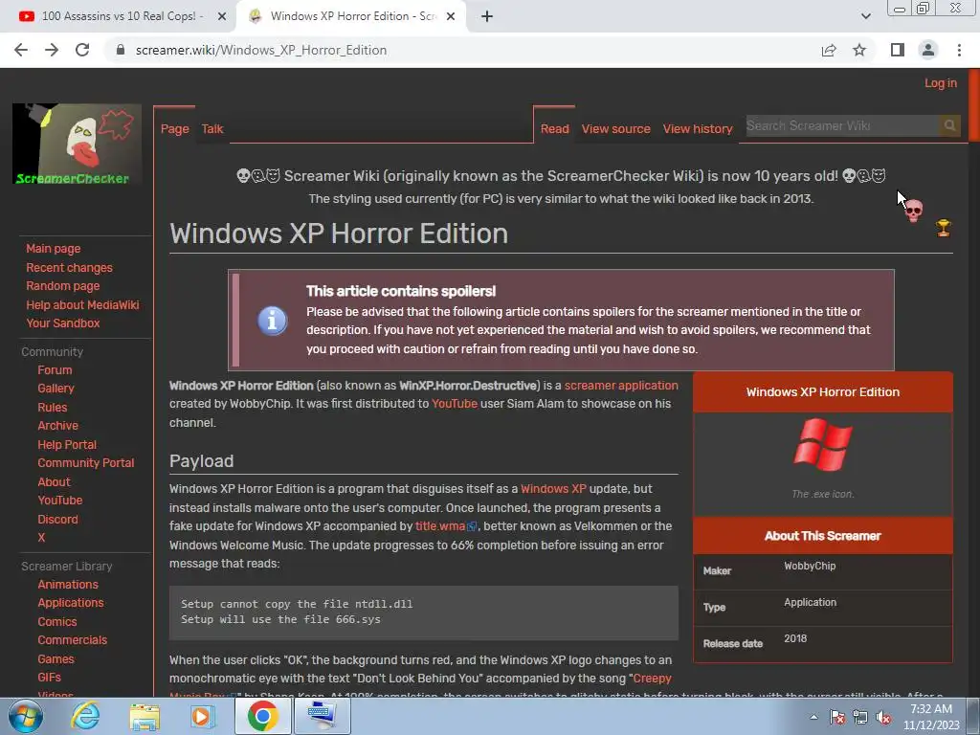
Task: Open Help about MediaWiki
Action: pos(82,305)
